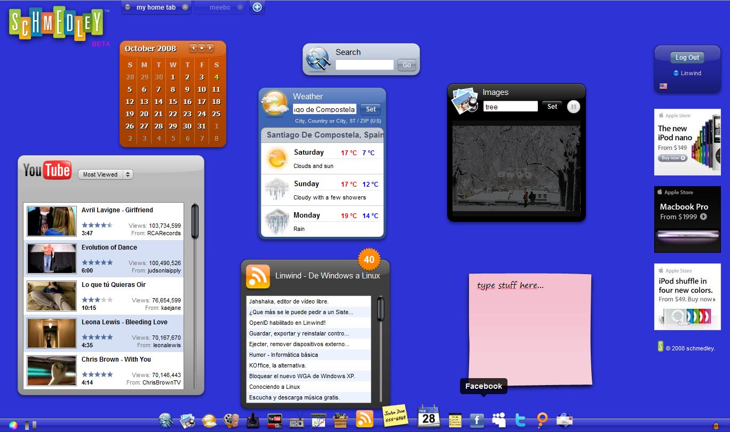Open the to-do list notepad icon in dock
Image resolution: width=730 pixels, height=432 pixels.
pos(455,420)
